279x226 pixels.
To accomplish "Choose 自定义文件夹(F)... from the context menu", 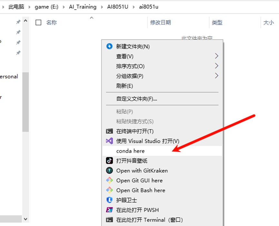I will click(162, 99).
